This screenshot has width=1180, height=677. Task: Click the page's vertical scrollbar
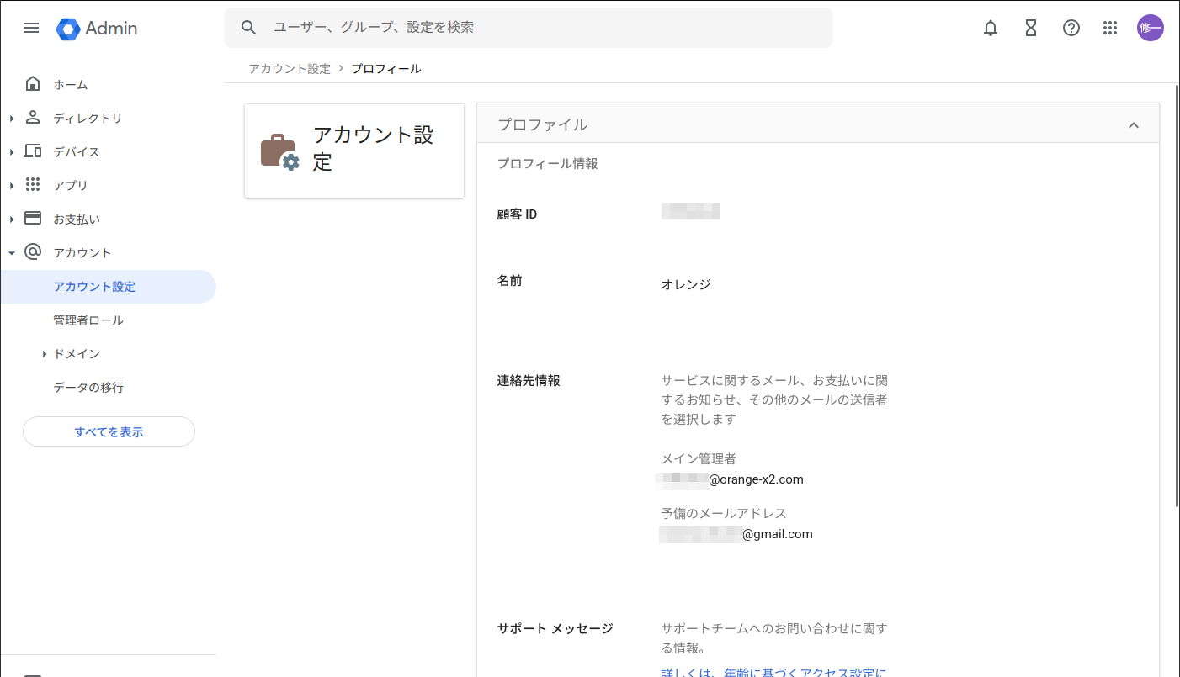1176,294
